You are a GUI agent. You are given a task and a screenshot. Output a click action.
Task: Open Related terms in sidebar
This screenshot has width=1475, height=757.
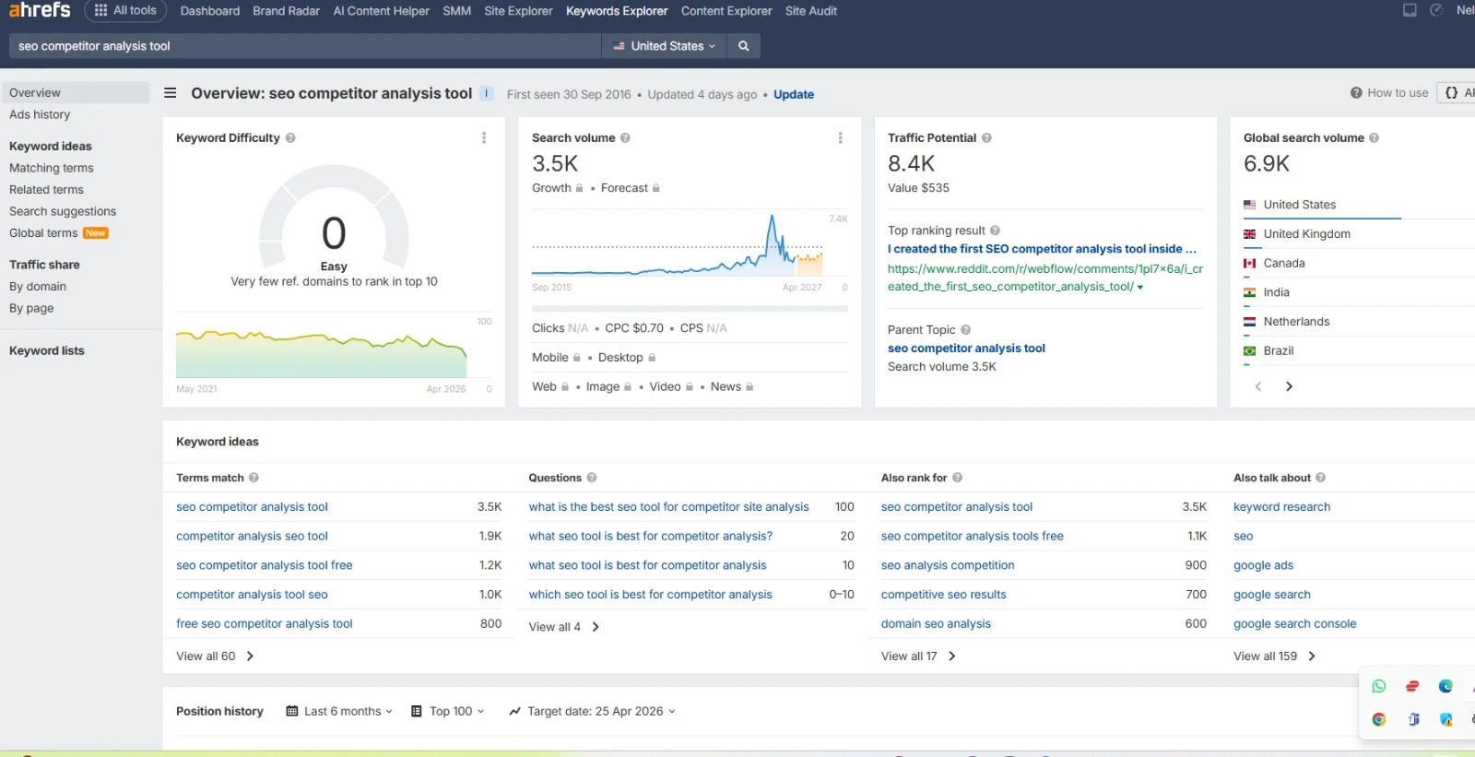[46, 189]
